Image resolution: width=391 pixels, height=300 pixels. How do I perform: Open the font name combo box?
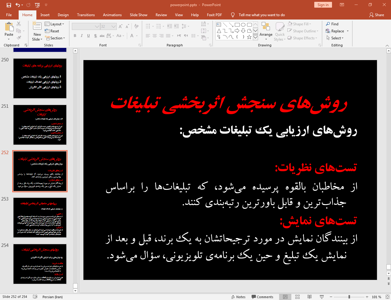(86, 27)
